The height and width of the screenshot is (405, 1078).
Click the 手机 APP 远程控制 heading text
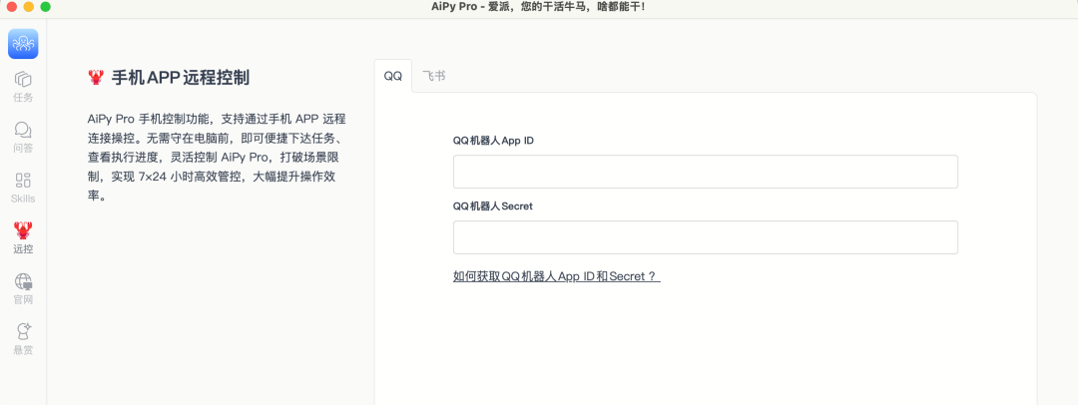click(x=180, y=77)
